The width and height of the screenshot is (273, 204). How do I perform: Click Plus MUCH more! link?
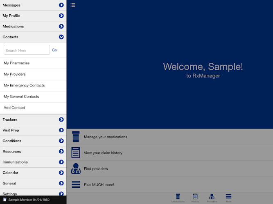(x=99, y=185)
